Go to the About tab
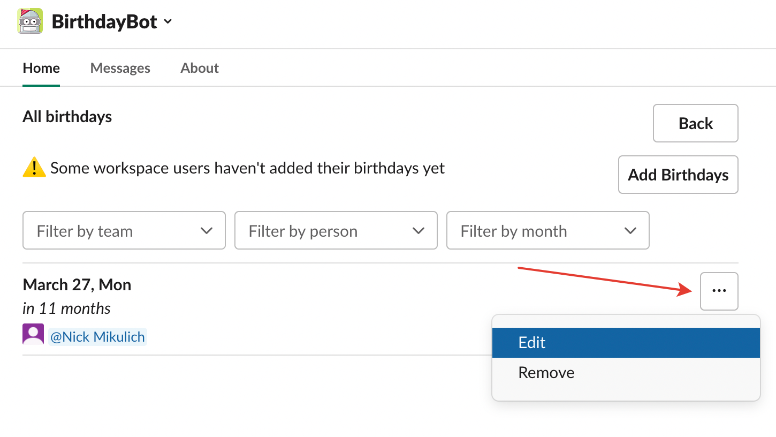The height and width of the screenshot is (437, 776). pos(200,68)
